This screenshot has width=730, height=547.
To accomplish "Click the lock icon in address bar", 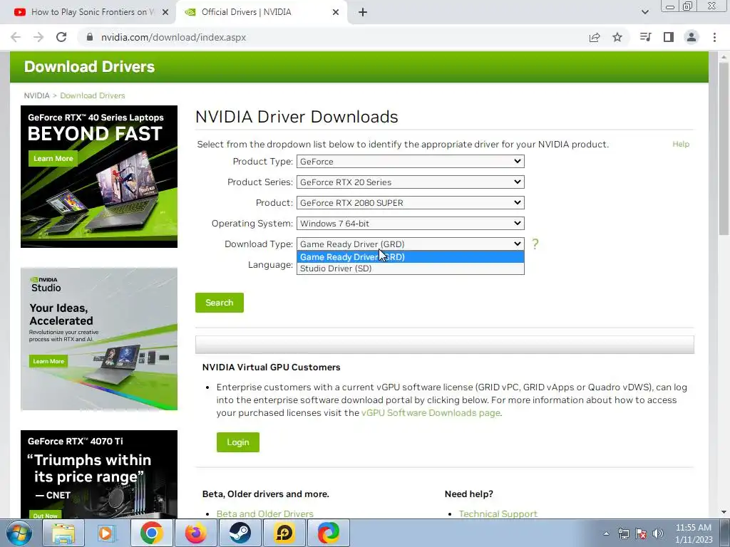I will (90, 37).
